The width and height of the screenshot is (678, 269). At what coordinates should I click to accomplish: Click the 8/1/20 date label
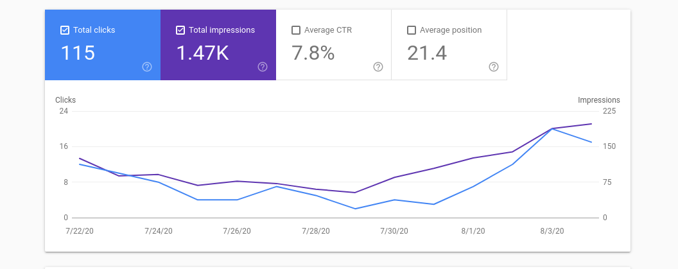(473, 231)
